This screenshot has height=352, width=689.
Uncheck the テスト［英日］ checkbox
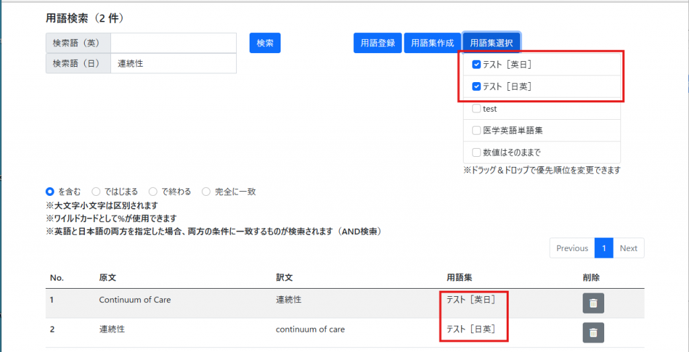476,65
